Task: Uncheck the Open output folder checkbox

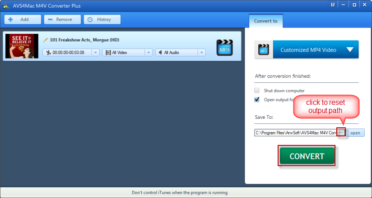Action: tap(257, 99)
